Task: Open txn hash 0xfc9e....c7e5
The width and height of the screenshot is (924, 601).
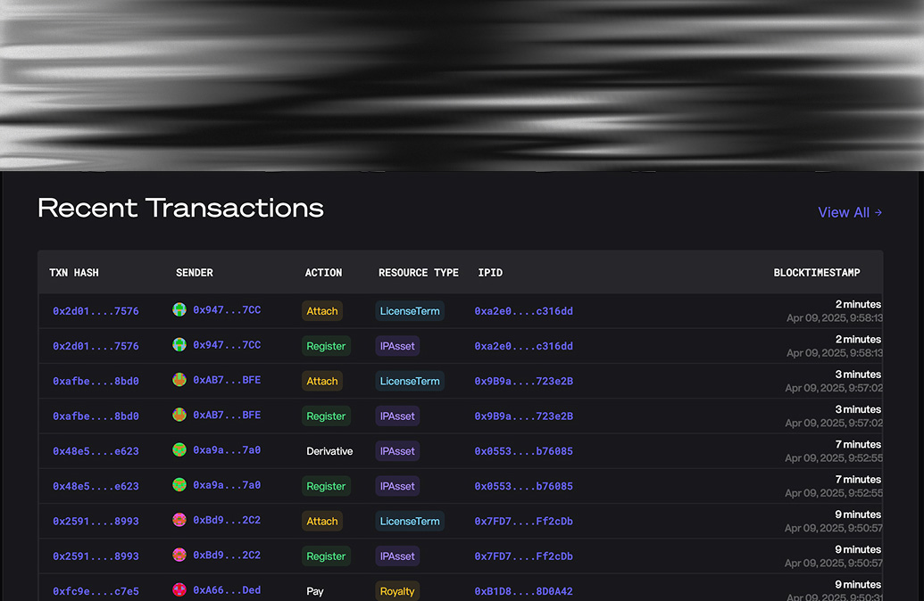Action: tap(96, 591)
